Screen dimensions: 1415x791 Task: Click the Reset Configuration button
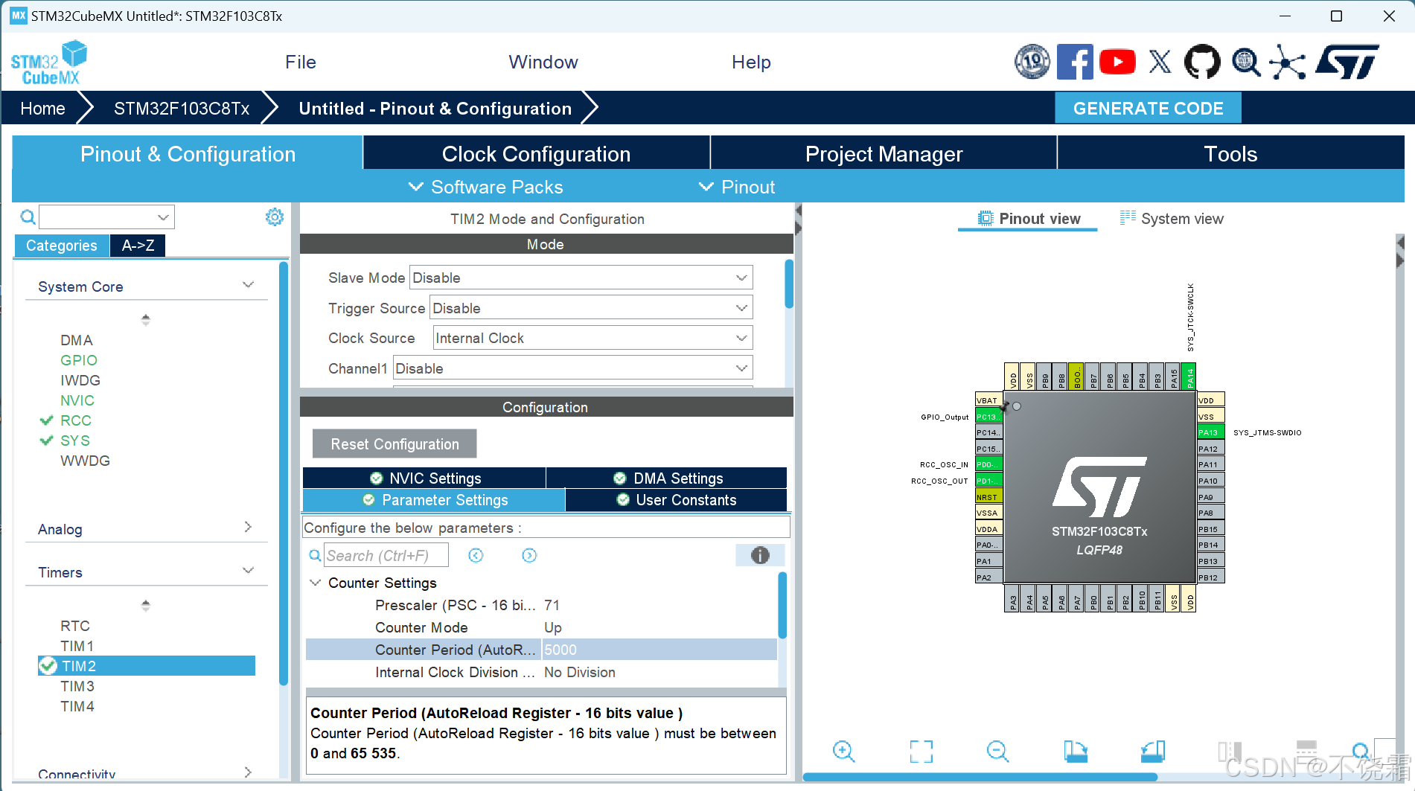tap(395, 443)
